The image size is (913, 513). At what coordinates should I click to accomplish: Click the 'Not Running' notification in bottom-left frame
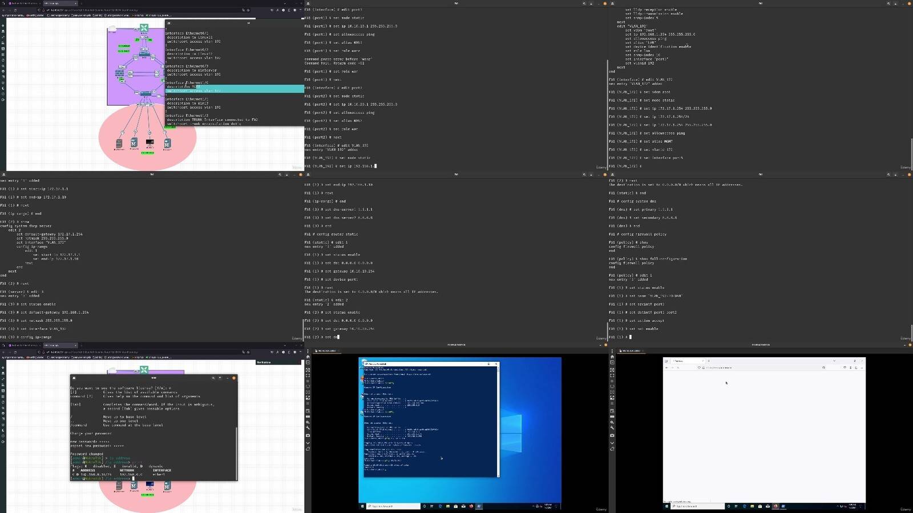coord(278,362)
